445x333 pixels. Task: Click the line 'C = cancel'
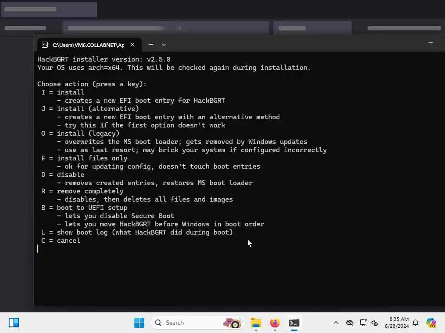coord(60,241)
